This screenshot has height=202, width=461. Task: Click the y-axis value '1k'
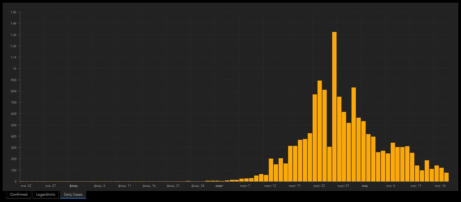point(15,68)
